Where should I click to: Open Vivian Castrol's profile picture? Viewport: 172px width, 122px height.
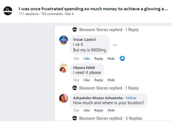pos(64,40)
